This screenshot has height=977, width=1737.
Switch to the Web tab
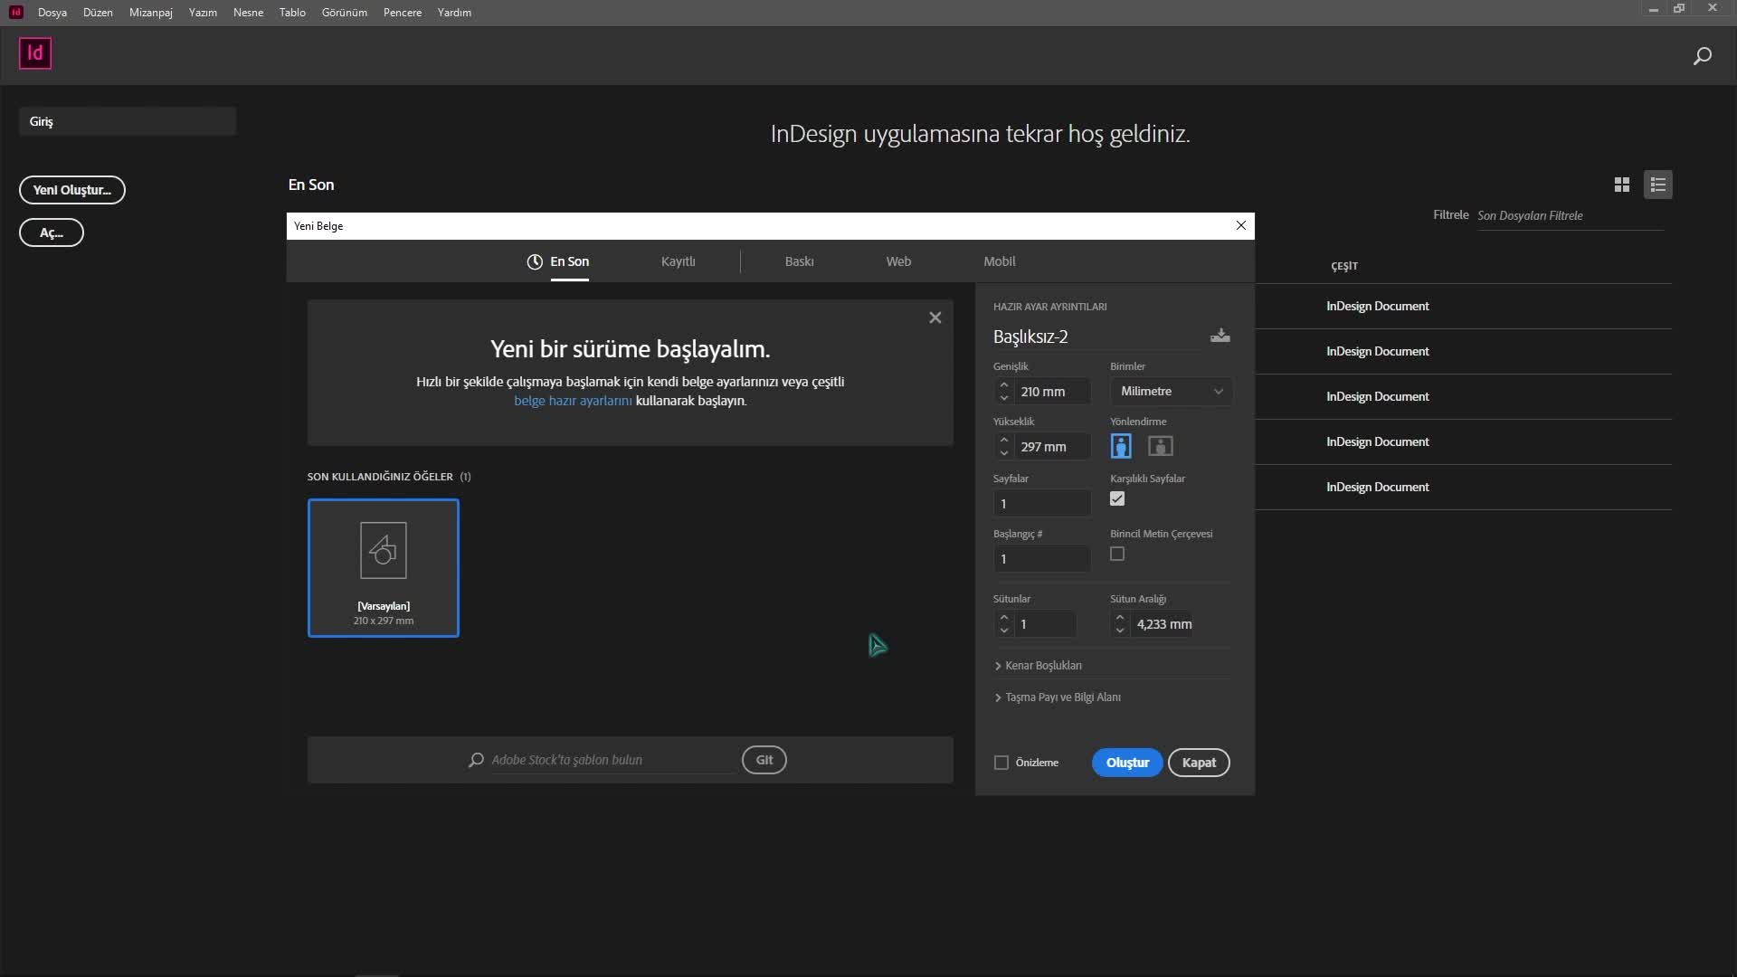tap(898, 261)
